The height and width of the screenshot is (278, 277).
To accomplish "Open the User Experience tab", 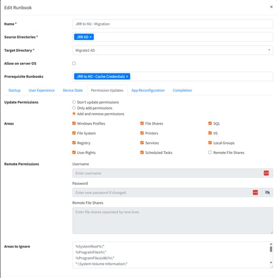I will [41, 90].
